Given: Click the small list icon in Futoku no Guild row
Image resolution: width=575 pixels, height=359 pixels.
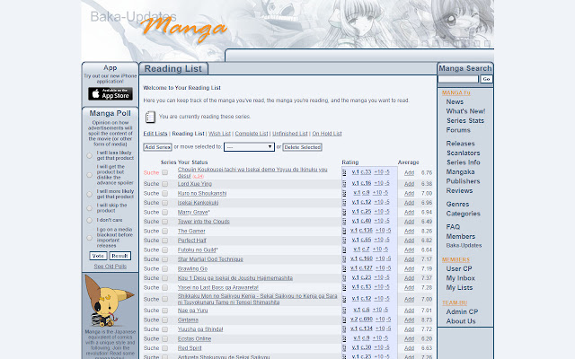Looking at the screenshot, I should click(344, 250).
